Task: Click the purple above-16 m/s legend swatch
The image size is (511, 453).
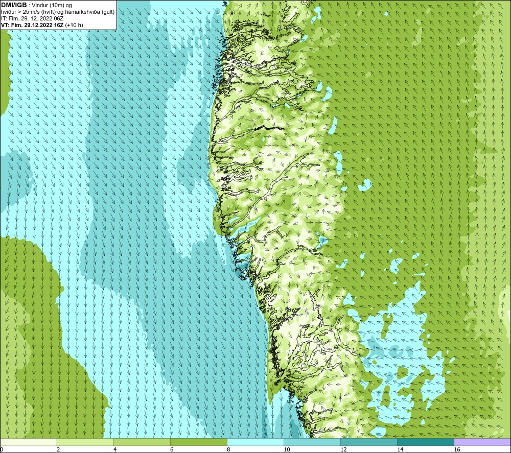Action: pyautogui.click(x=482, y=442)
